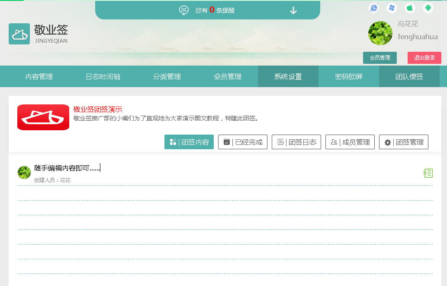447x286 pixels.
Task: Open the 系统设置 navigation tab
Action: pyautogui.click(x=288, y=76)
